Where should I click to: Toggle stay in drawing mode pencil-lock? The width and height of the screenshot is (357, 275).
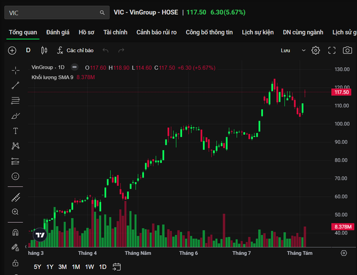[15, 248]
